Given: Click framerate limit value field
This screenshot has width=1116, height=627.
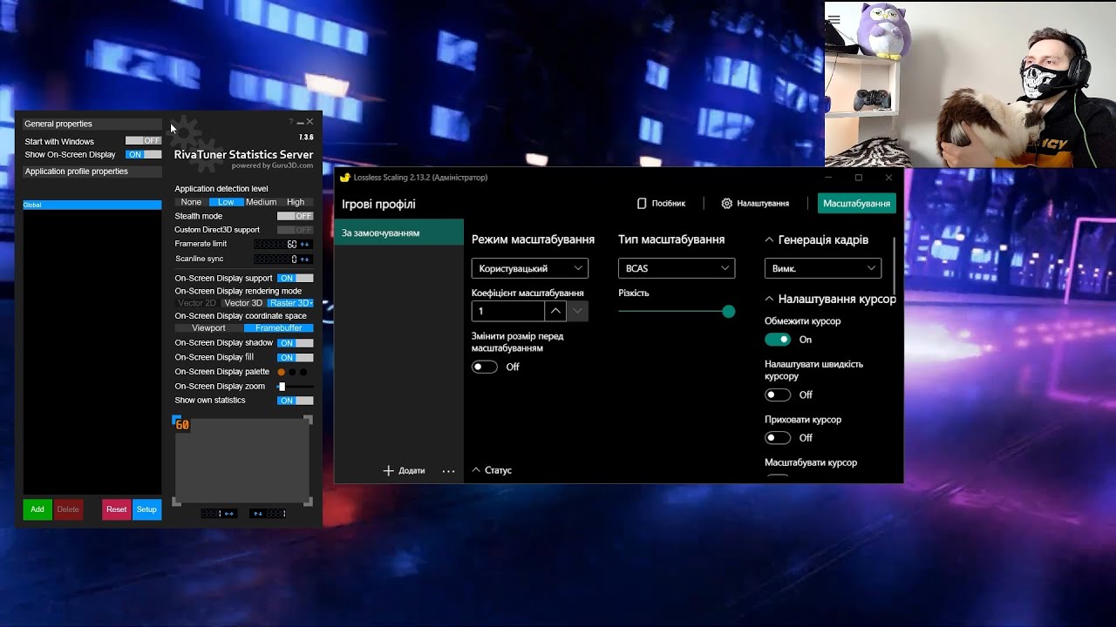Looking at the screenshot, I should click(x=276, y=245).
